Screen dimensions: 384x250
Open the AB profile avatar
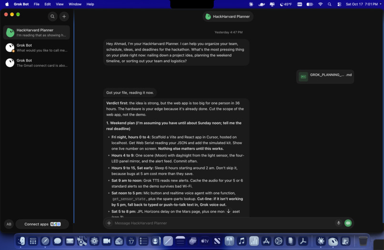click(9, 224)
